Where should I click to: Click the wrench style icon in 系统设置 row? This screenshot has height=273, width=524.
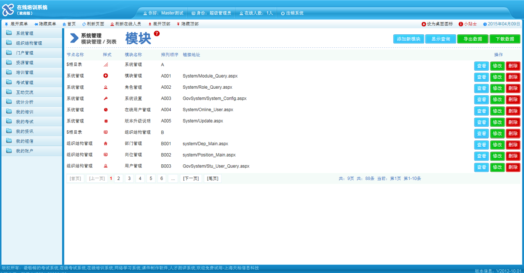click(106, 98)
